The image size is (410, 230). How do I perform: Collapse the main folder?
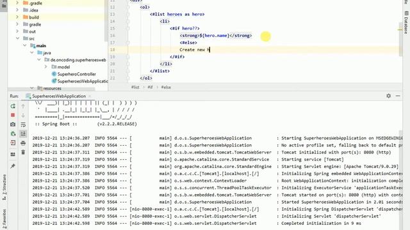24,45
